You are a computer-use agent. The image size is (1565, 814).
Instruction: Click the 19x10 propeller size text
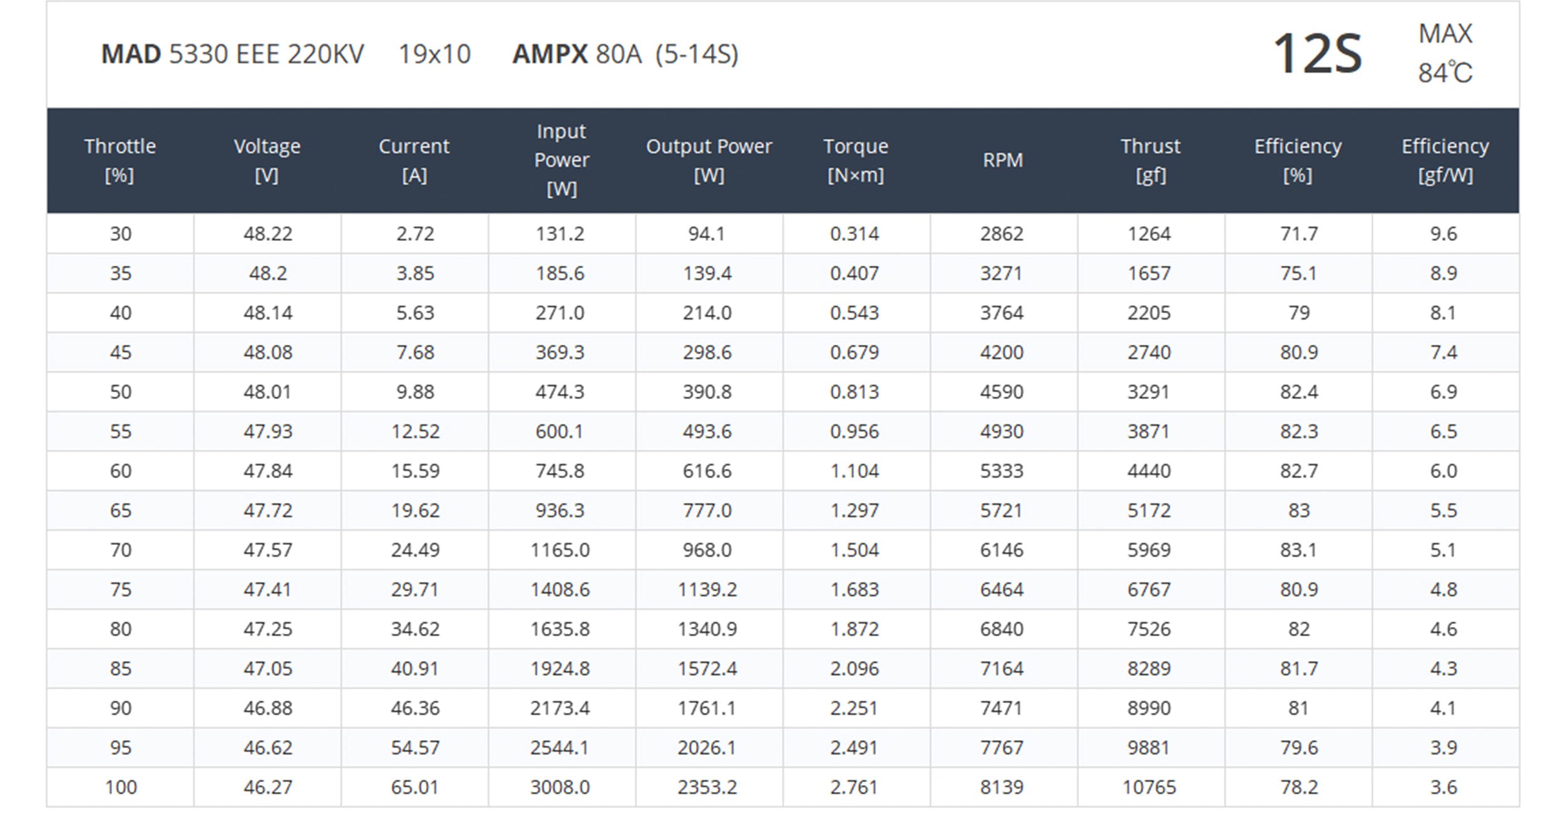434,54
